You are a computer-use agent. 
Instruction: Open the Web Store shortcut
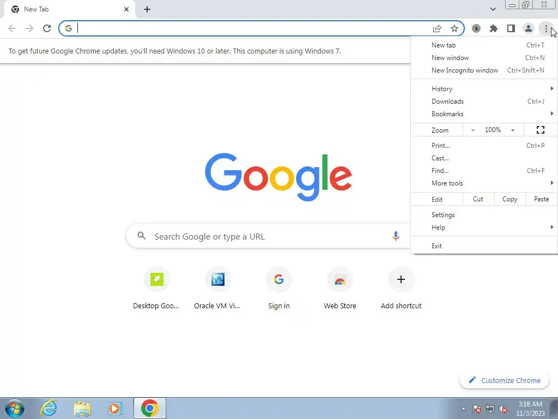coord(340,289)
